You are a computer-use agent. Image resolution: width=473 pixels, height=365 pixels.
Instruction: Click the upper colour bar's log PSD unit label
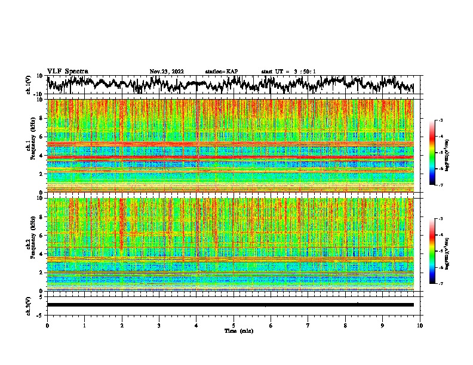tap(447, 155)
